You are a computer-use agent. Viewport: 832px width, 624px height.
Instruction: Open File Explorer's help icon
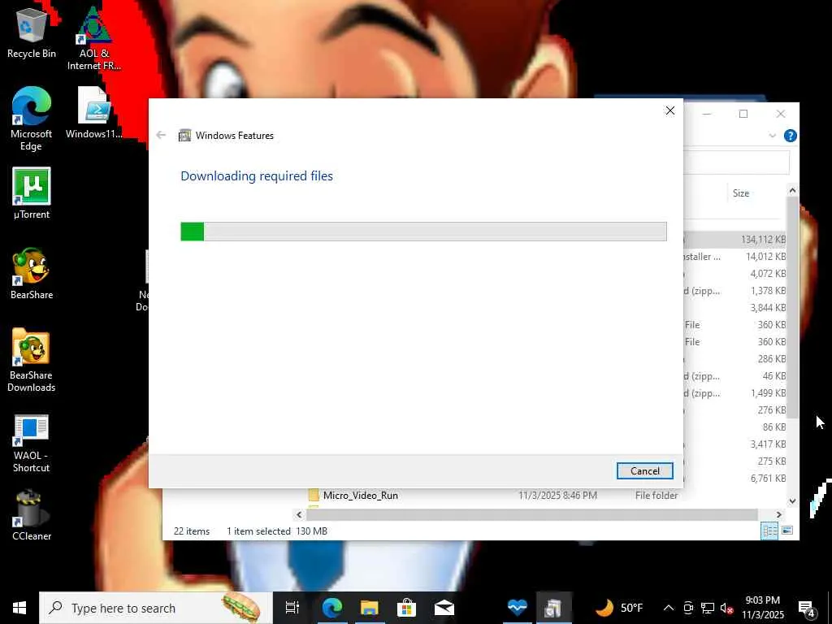790,136
